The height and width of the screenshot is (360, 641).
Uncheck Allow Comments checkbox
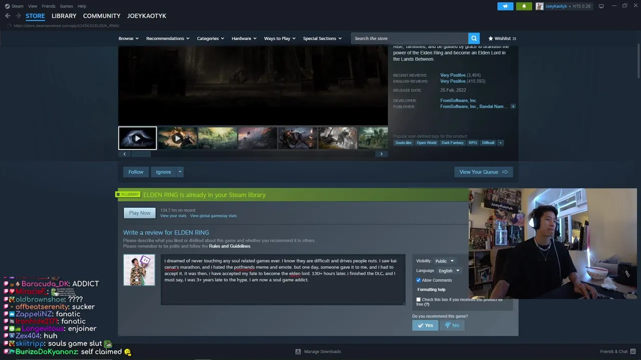click(419, 280)
